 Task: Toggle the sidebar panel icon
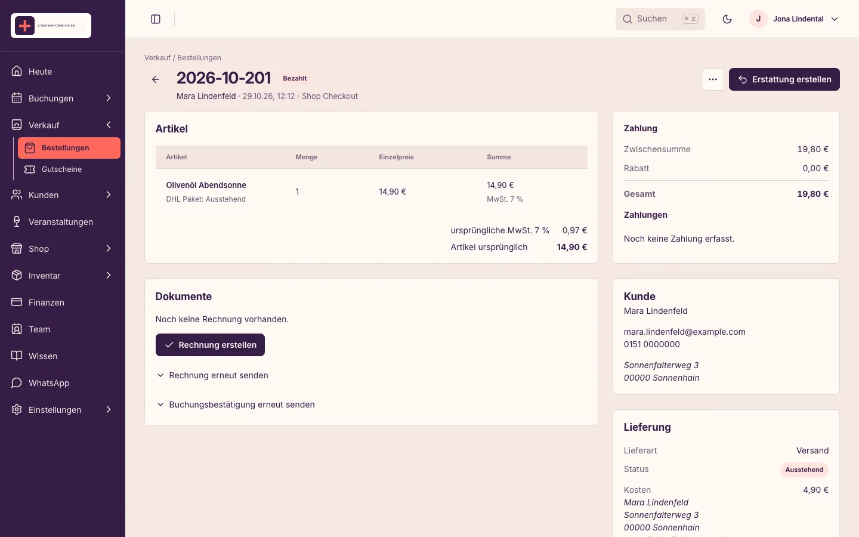pos(156,19)
